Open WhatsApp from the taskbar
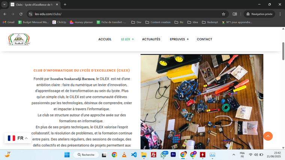This screenshot has width=285, height=160. [164, 154]
